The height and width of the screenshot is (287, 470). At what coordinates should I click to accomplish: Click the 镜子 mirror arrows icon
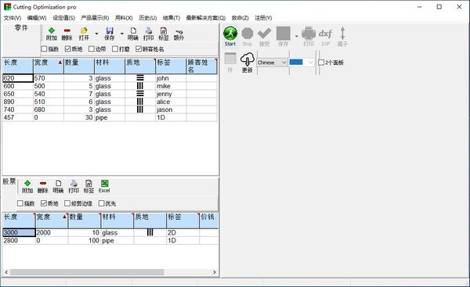(x=342, y=33)
